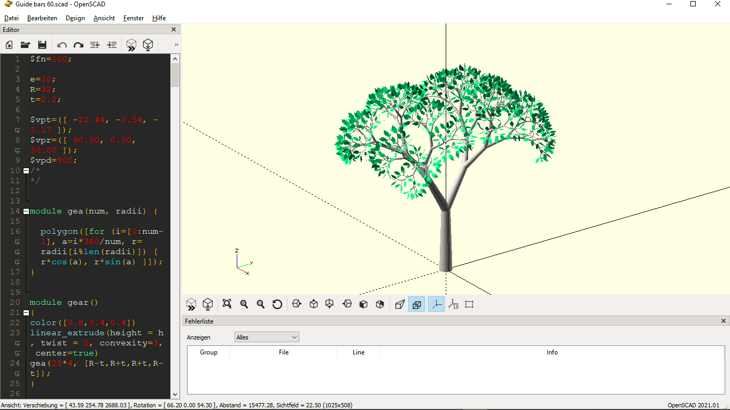Zoom in using the magnifier plus icon
This screenshot has height=410, width=730.
click(x=244, y=304)
